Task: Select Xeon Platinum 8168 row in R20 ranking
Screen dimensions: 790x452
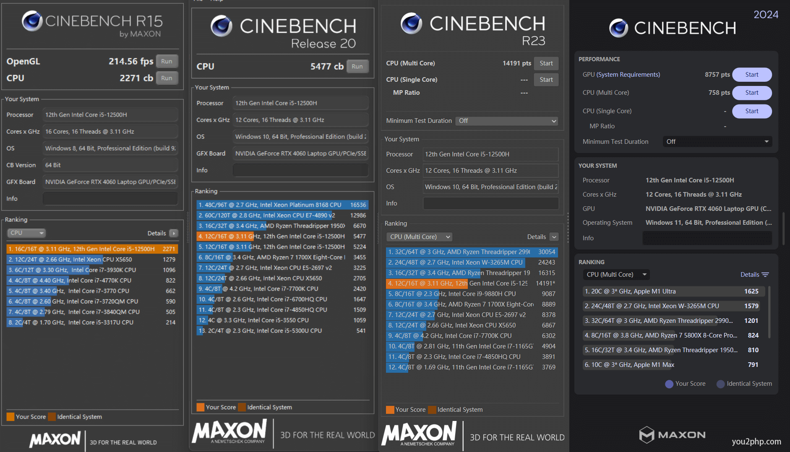Action: [x=282, y=205]
